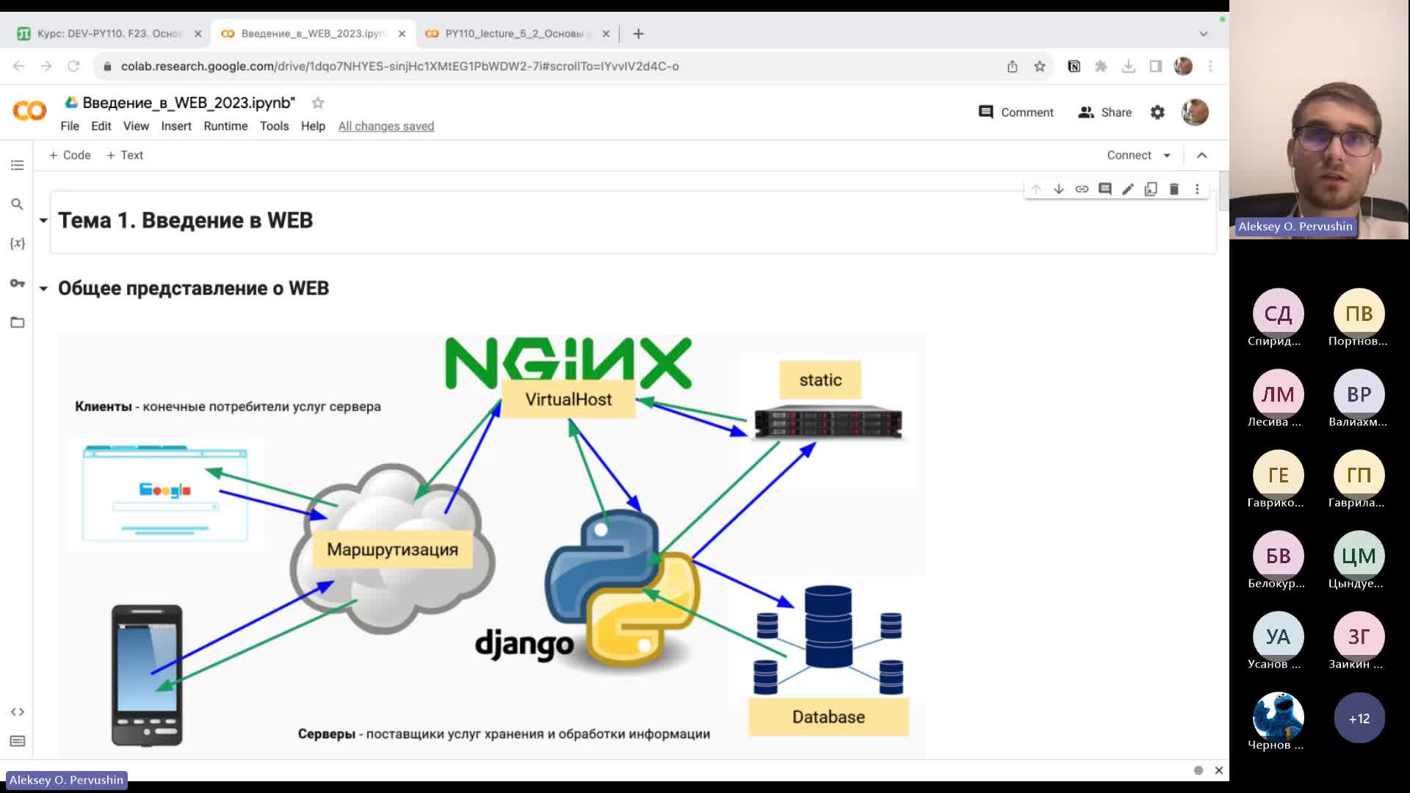This screenshot has width=1410, height=793.
Task: Bookmark this page with the star icon
Action: [x=1040, y=66]
